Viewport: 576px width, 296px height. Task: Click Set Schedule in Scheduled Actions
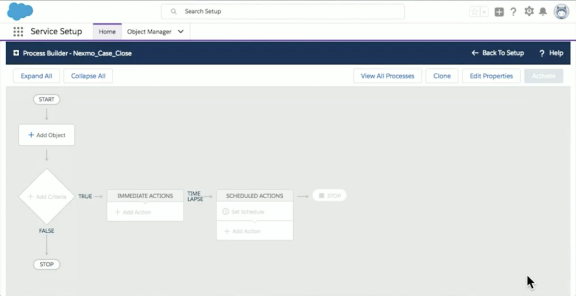254,212
